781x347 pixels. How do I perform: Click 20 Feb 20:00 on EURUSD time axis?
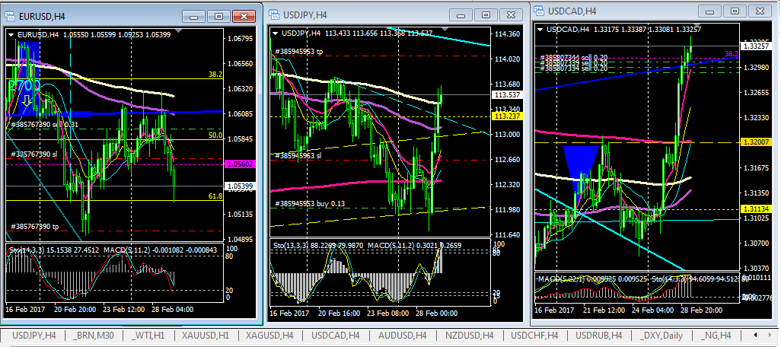[75, 309]
